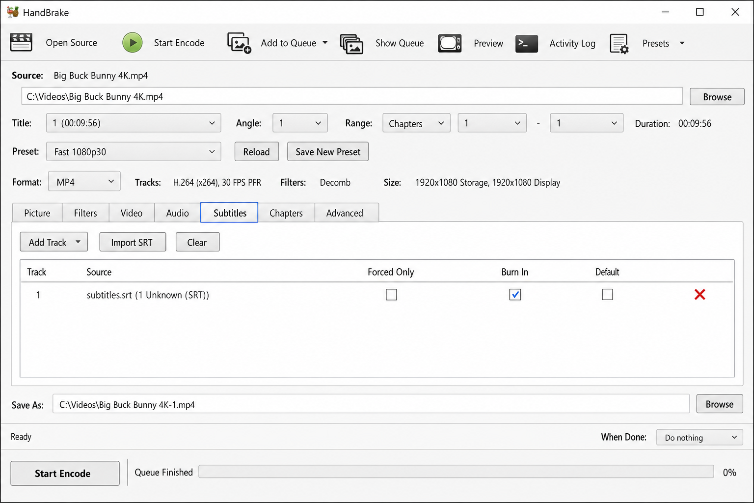Image resolution: width=754 pixels, height=503 pixels.
Task: Expand the Add Track dropdown button
Action: [54, 242]
